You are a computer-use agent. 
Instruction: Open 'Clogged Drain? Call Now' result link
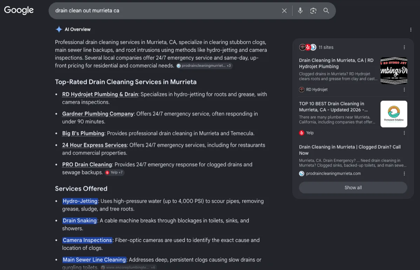350,150
